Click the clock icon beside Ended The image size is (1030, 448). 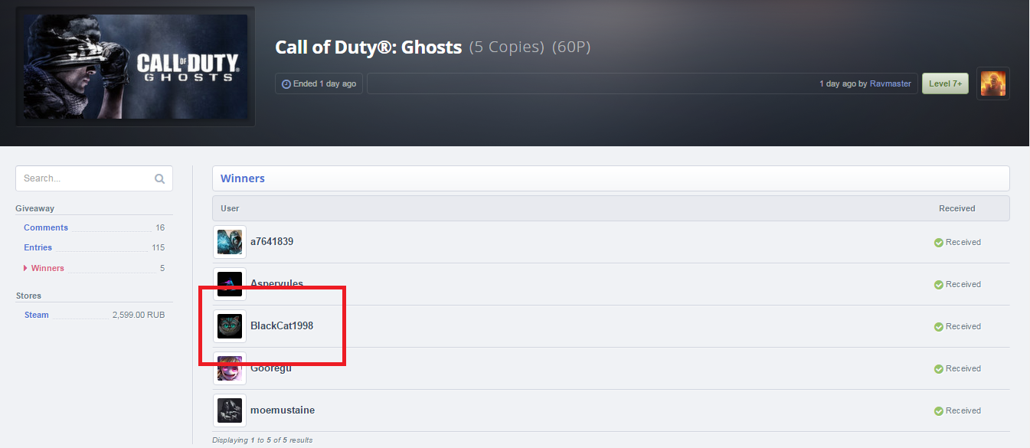click(x=286, y=84)
